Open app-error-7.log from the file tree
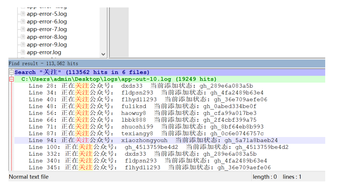 tap(46, 29)
